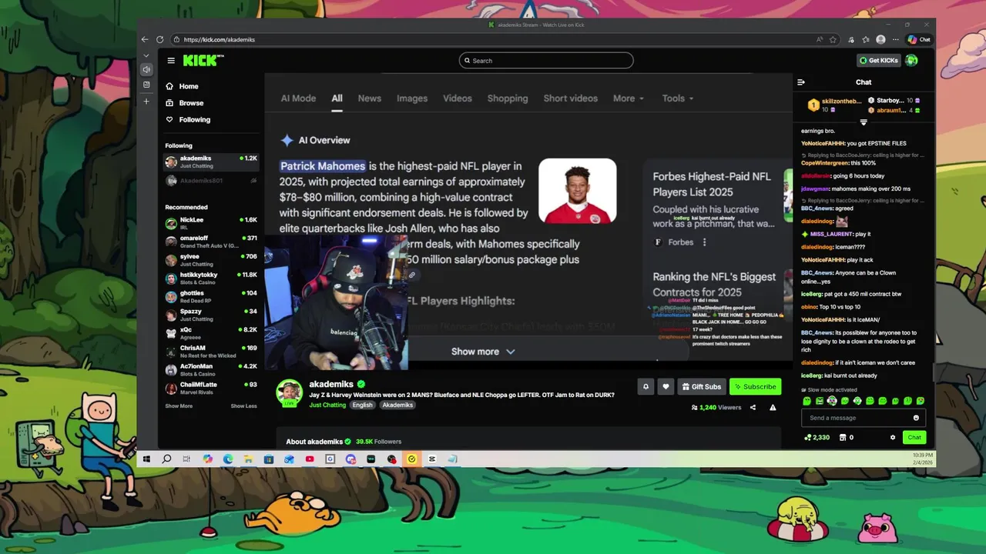Open the Kick hamburger menu

(171, 61)
